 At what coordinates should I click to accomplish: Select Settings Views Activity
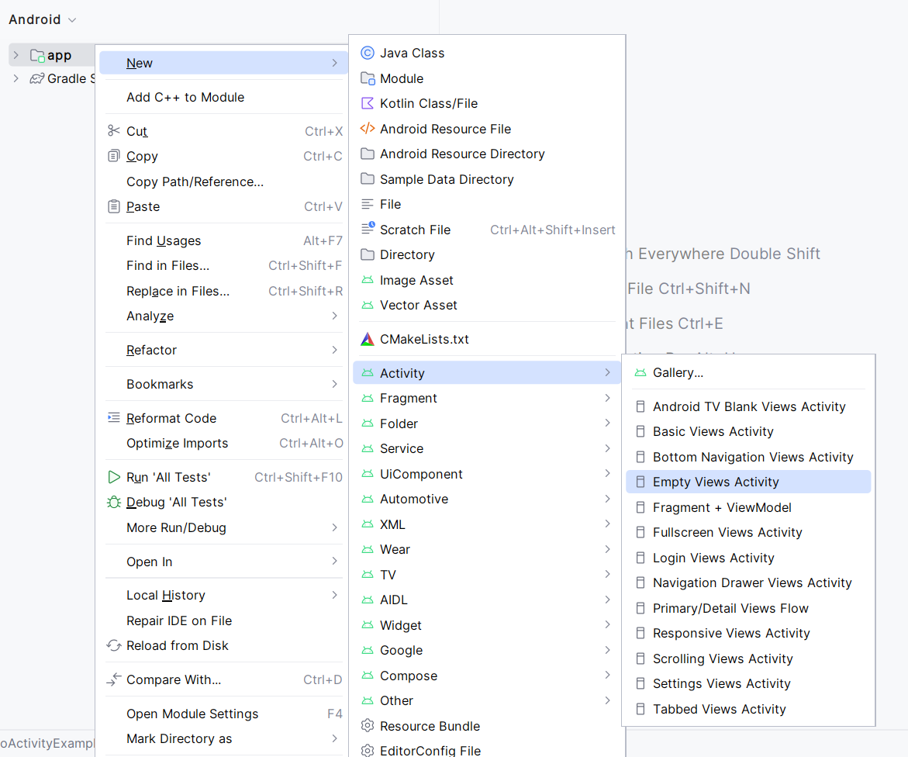748,683
